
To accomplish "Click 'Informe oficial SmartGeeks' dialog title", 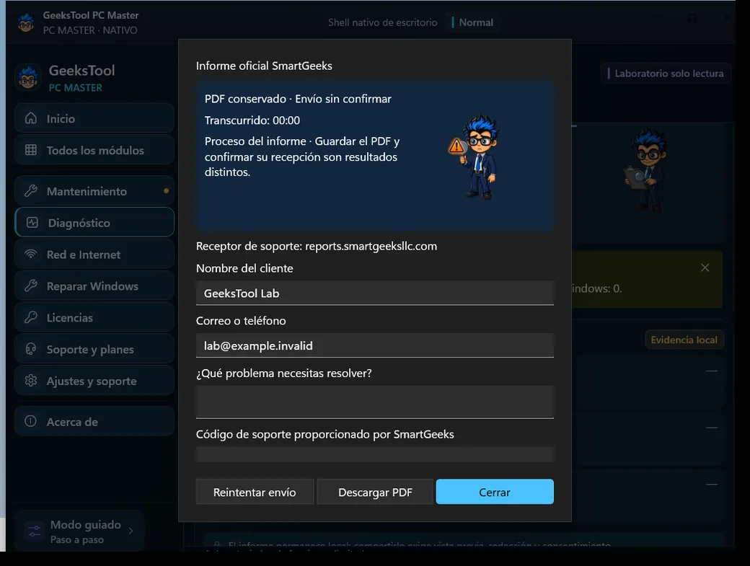I will (264, 66).
